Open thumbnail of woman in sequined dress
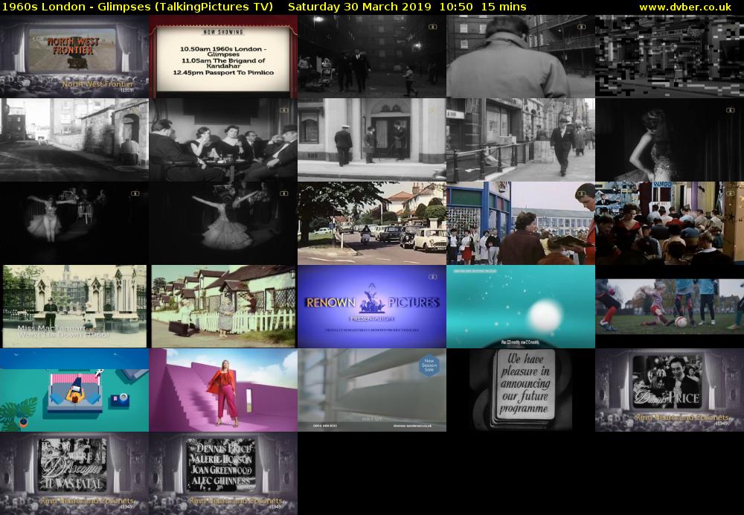The image size is (744, 515). [x=670, y=140]
